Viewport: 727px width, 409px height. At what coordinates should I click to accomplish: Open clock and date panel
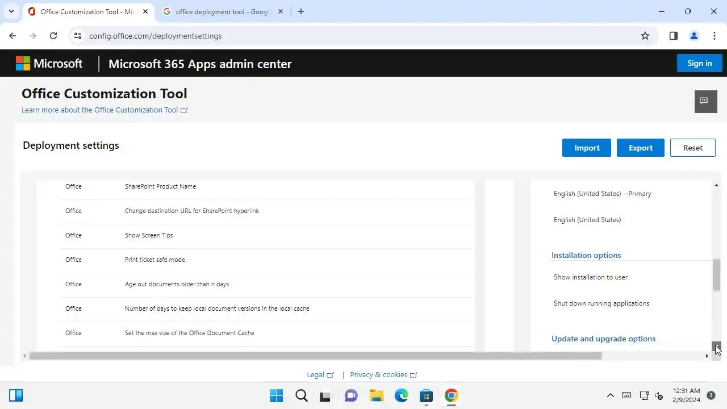click(x=687, y=395)
